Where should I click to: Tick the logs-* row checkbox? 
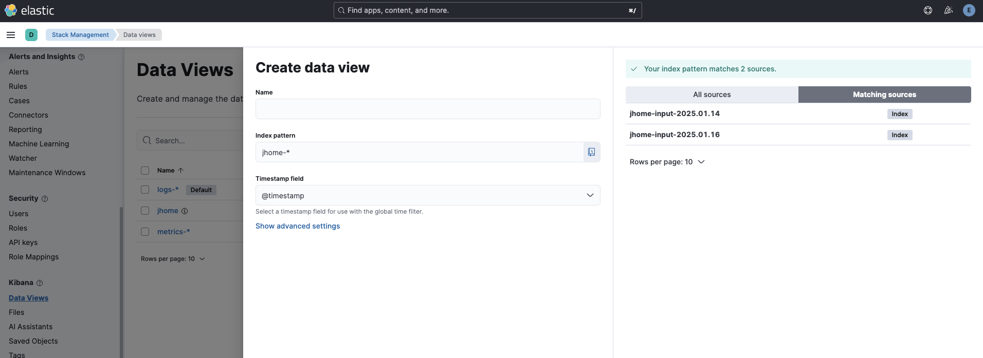click(145, 190)
